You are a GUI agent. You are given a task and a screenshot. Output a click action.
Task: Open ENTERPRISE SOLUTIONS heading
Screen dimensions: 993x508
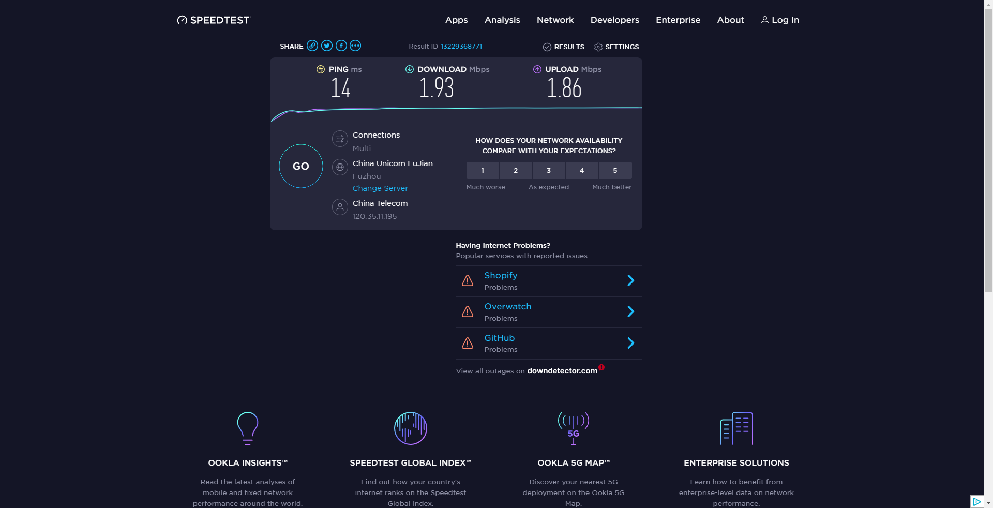[736, 463]
